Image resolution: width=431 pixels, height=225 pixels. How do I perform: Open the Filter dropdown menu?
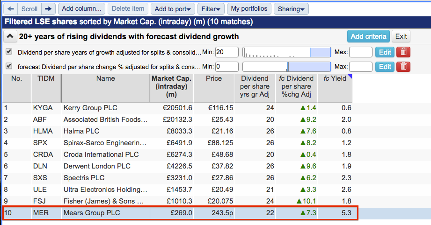[x=211, y=9]
